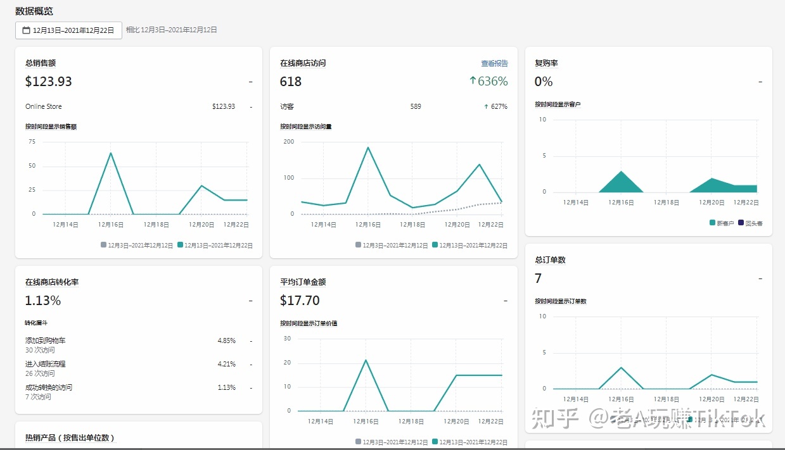Open the 查看报告 report link

click(494, 63)
